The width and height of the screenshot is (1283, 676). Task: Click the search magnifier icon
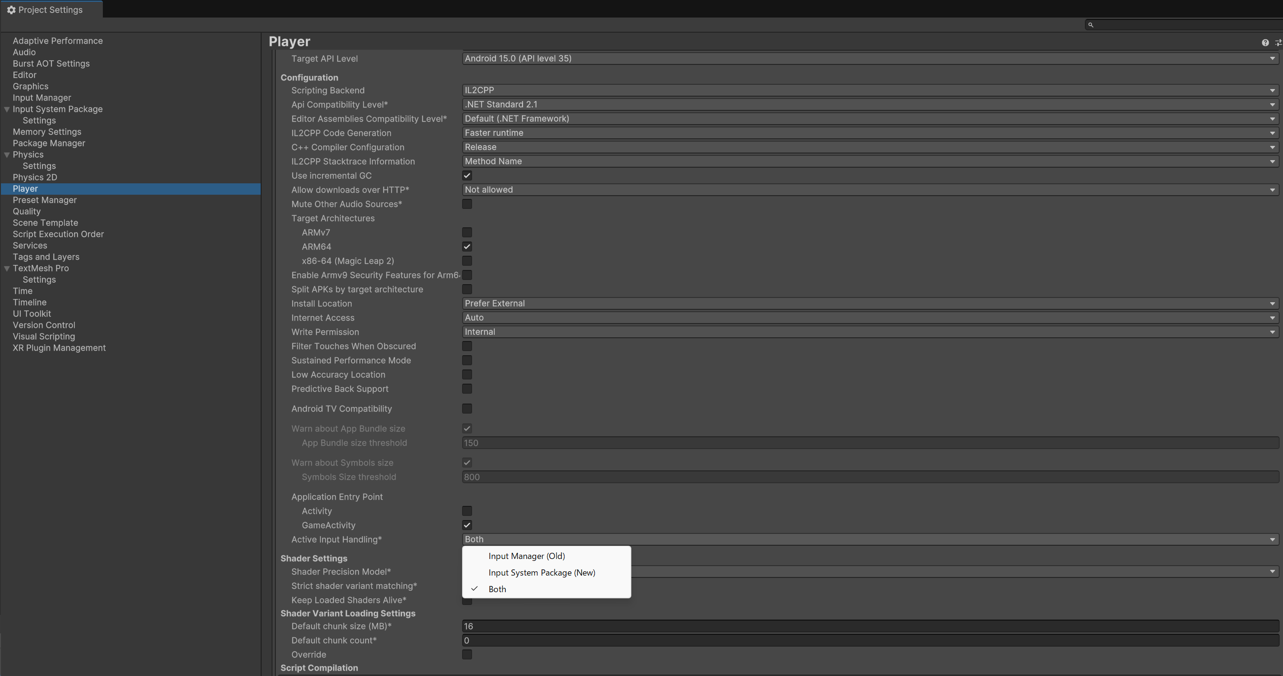pos(1090,25)
